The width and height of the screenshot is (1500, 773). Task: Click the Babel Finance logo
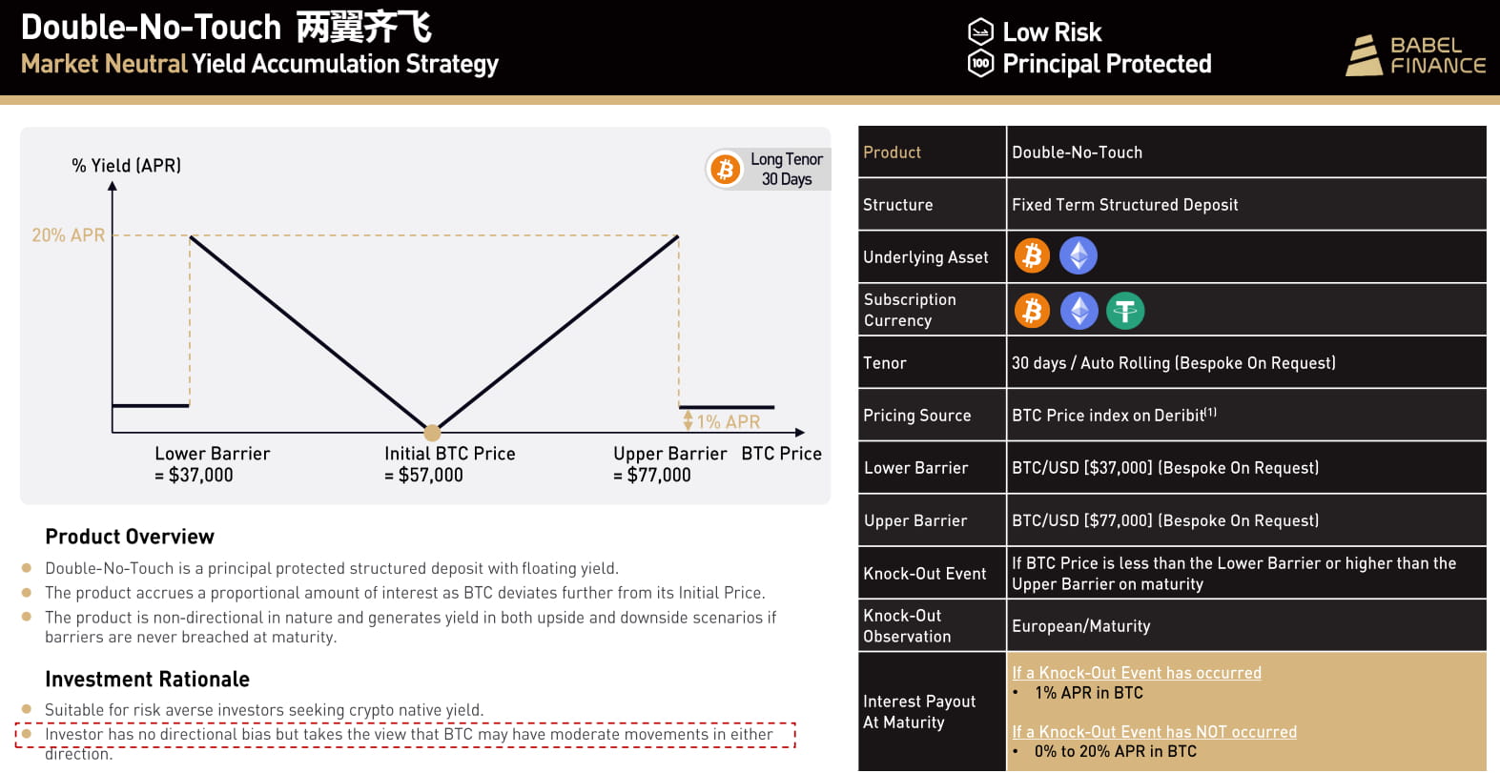pos(1415,55)
